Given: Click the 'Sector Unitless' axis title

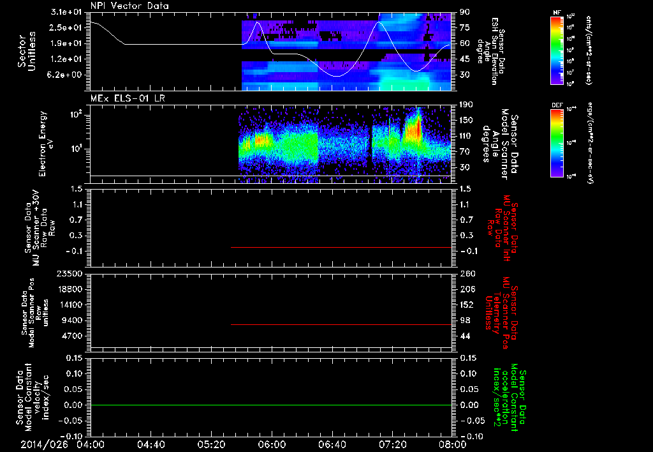Looking at the screenshot, I should pyautogui.click(x=26, y=51).
